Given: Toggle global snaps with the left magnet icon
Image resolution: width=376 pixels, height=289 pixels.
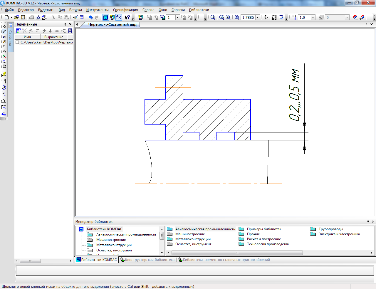Looking at the screenshot, I should [355, 17].
